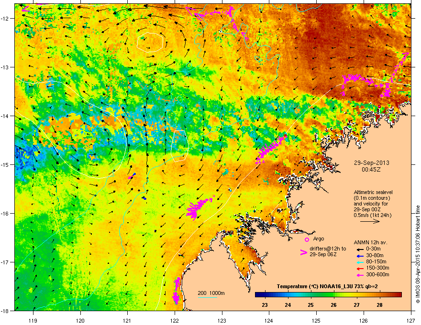Screen dimensions: 421x325
Task: Click the '126' longitude axis label
Action: pyautogui.click(x=364, y=320)
